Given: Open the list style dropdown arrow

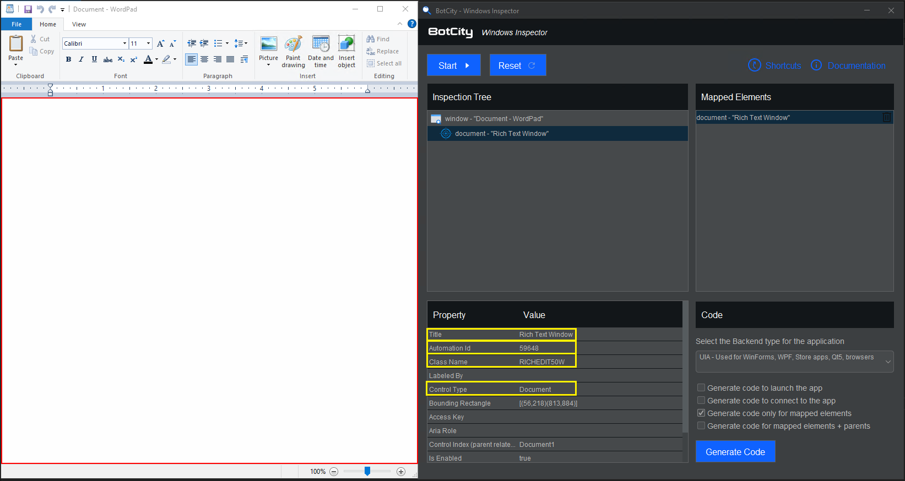Looking at the screenshot, I should pos(227,43).
